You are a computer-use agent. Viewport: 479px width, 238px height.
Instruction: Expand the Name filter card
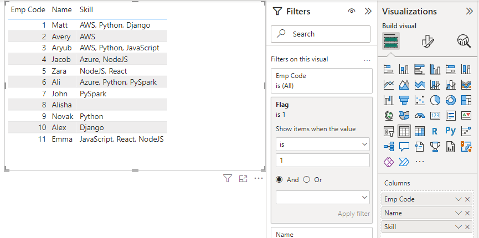322,233
